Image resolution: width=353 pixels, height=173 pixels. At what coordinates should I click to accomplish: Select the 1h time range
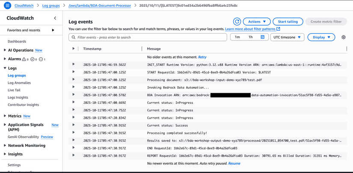(250, 37)
